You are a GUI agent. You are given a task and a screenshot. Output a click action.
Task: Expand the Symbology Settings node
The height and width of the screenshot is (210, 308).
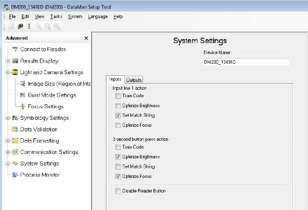point(7,118)
